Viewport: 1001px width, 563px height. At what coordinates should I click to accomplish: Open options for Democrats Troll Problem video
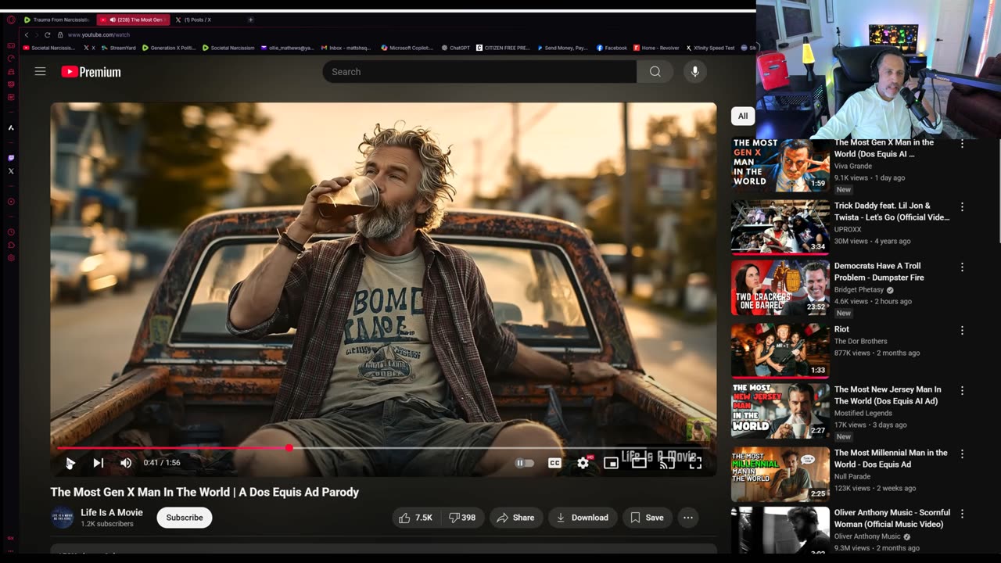[x=962, y=267]
